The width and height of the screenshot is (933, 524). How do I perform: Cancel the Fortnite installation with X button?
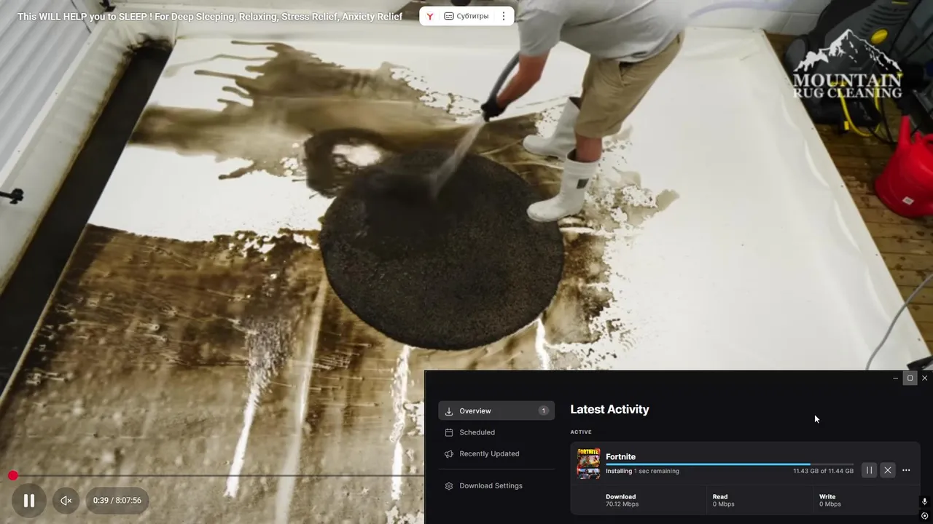pyautogui.click(x=887, y=470)
